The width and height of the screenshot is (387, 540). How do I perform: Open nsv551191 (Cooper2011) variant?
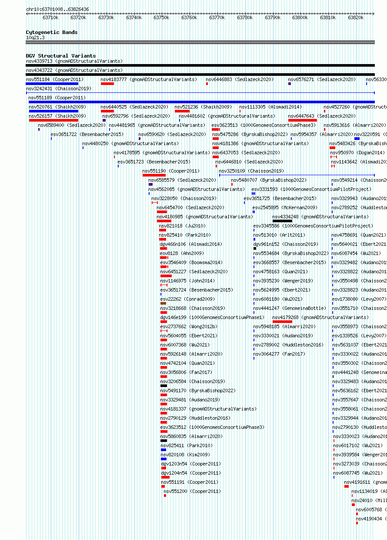point(190,482)
